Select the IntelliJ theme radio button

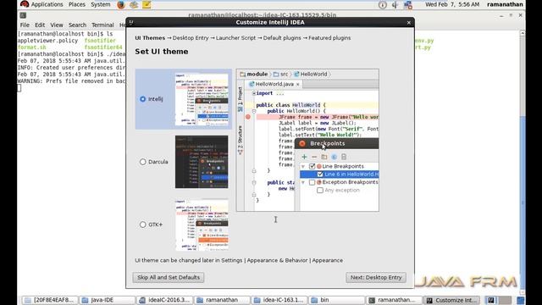click(x=143, y=99)
